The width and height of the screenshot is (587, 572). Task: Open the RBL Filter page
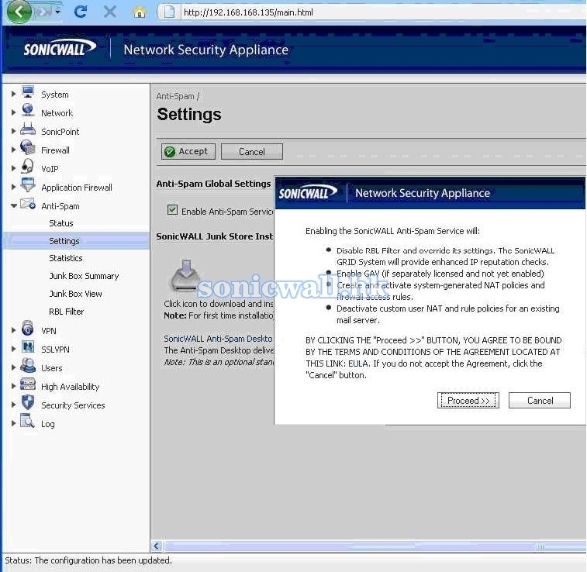tap(66, 312)
